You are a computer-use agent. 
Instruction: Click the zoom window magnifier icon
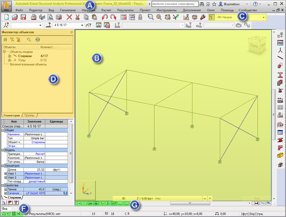(x=151, y=17)
